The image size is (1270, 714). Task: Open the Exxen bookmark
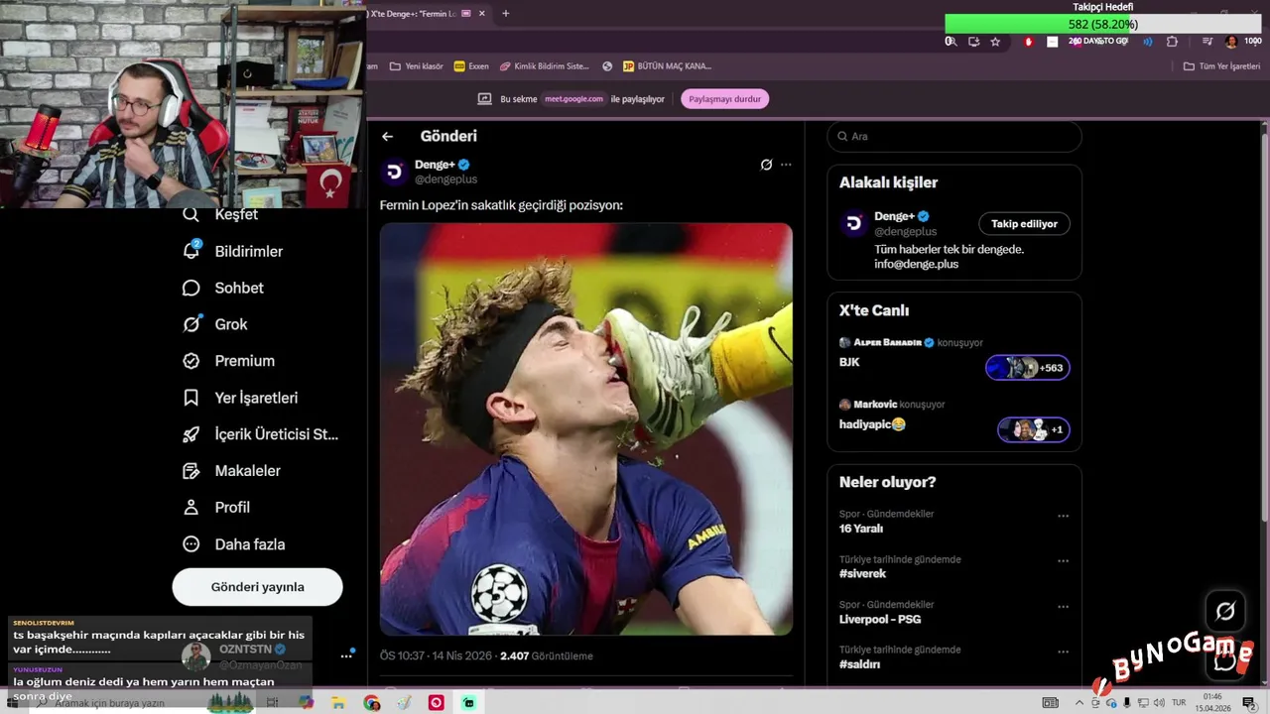471,66
